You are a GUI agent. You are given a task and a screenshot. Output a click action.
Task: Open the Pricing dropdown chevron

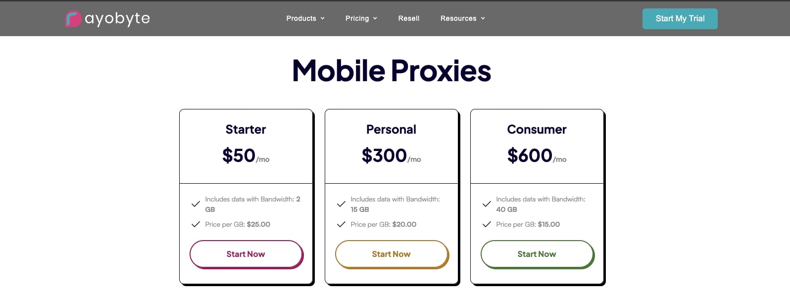point(375,18)
